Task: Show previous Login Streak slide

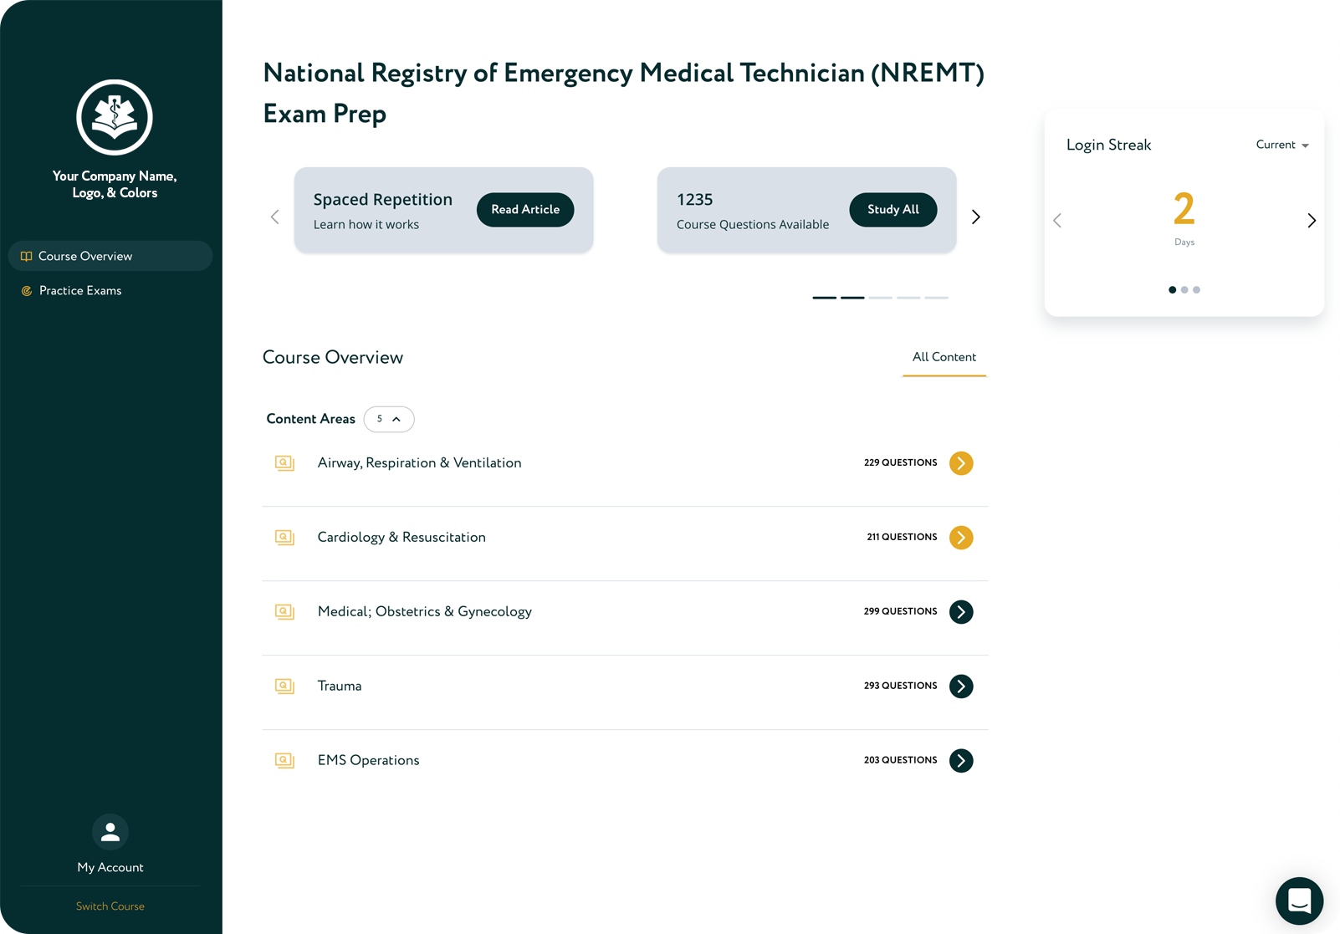Action: (1057, 221)
